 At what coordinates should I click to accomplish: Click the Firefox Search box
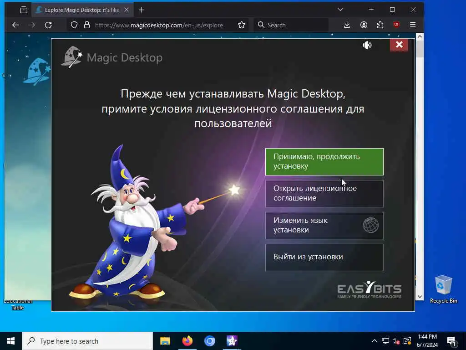pyautogui.click(x=291, y=25)
